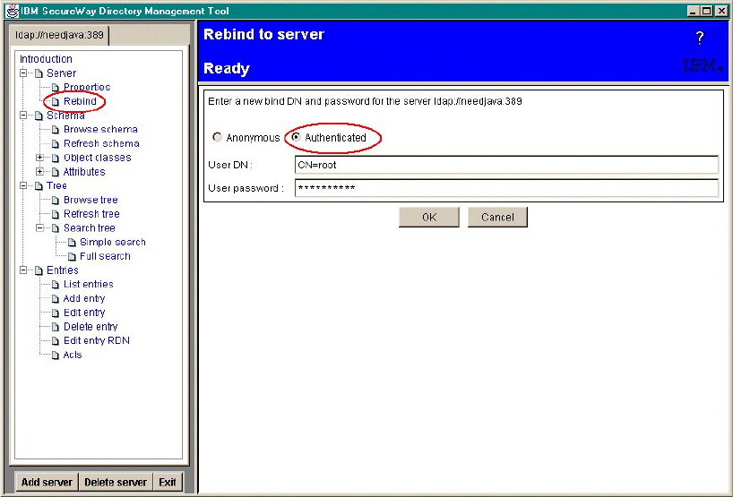The image size is (733, 497).
Task: Click the page icon beside Attributes
Action: click(x=56, y=172)
